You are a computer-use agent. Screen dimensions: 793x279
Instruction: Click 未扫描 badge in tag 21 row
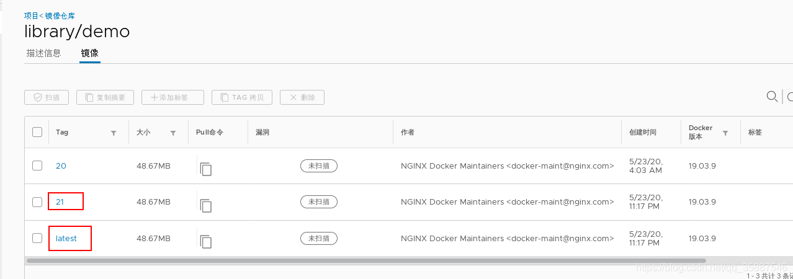319,201
